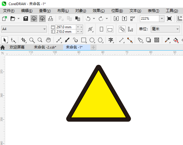Open the 编辑(E) menu
The image size is (183, 145).
(27, 11)
